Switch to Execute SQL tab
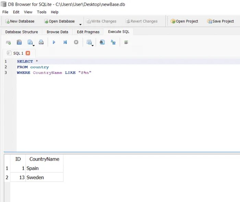240x202 pixels. (119, 32)
